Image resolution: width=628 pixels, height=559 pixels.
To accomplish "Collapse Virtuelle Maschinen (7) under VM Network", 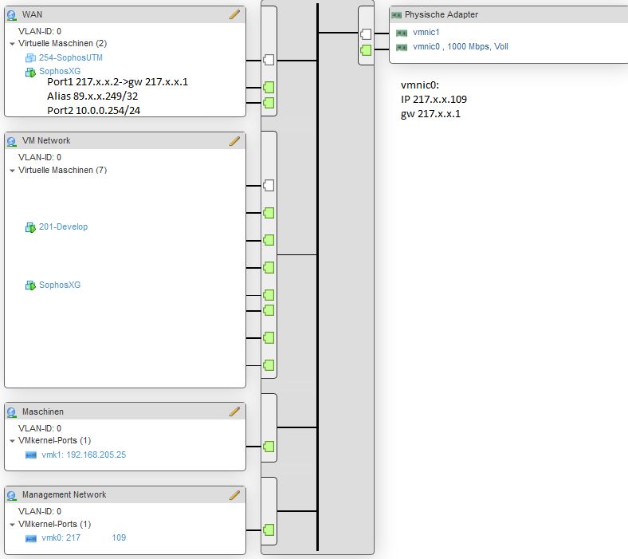I will [x=12, y=171].
